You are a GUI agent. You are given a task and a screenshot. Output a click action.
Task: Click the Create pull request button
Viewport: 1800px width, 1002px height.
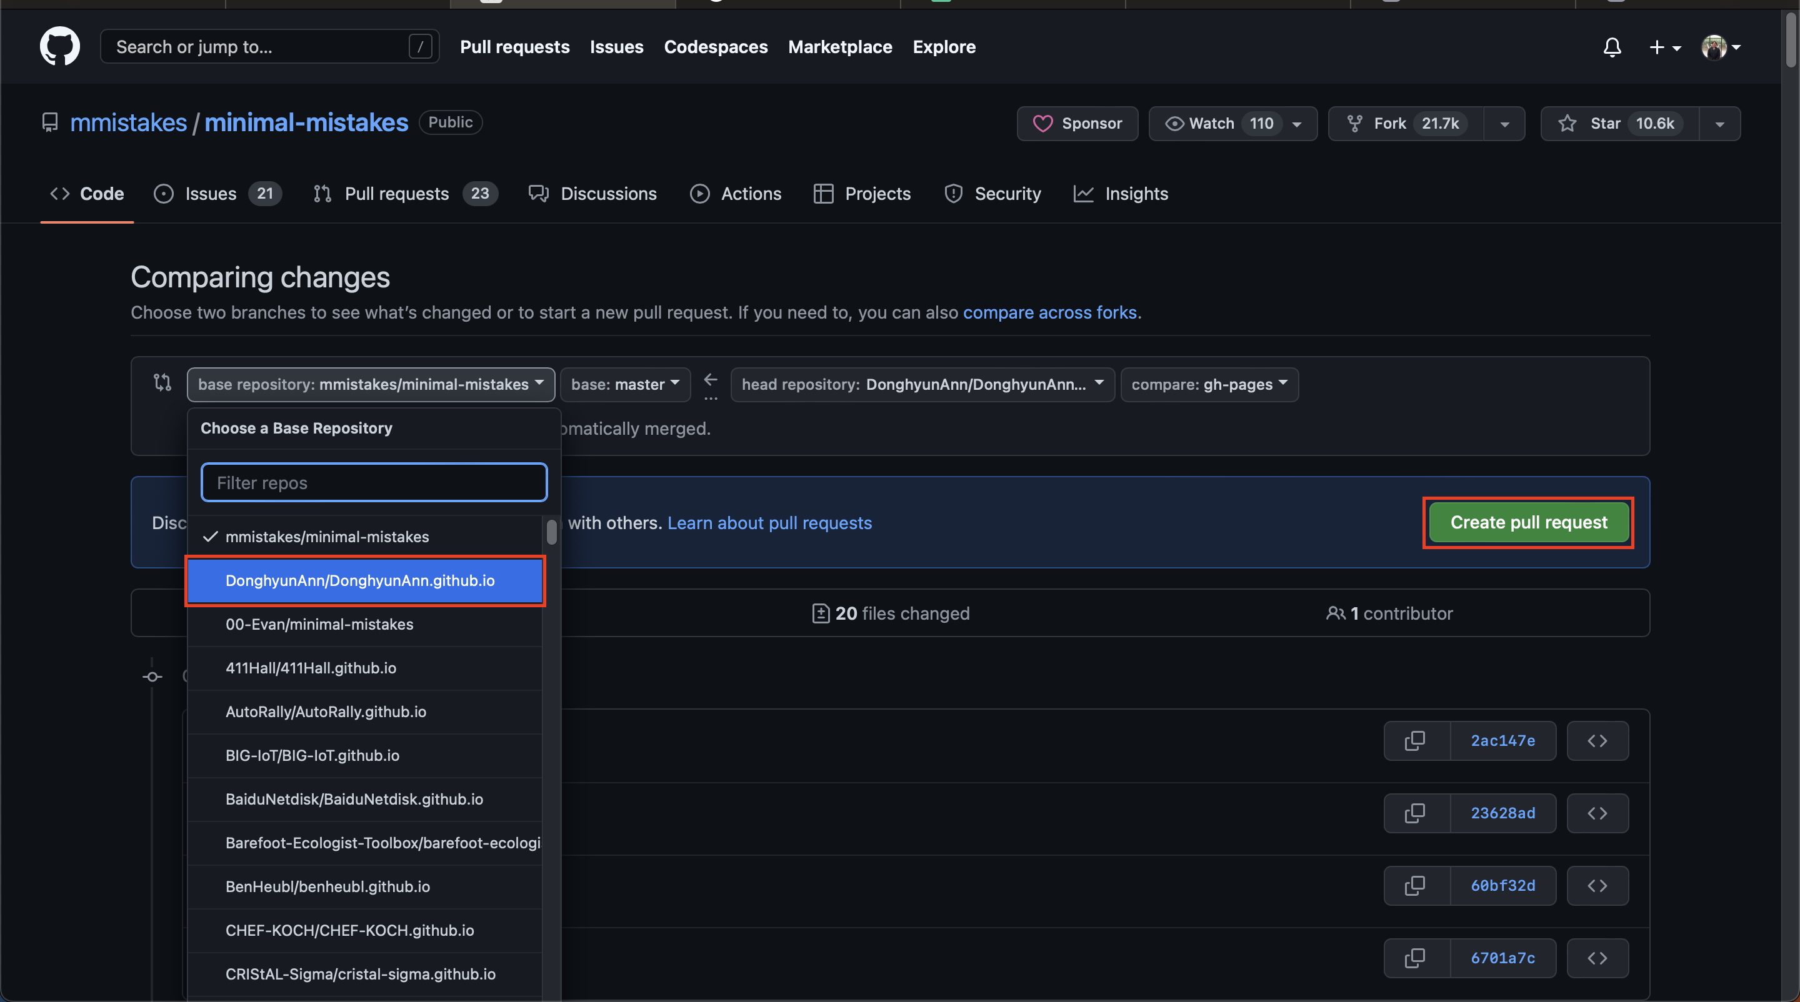[1528, 522]
